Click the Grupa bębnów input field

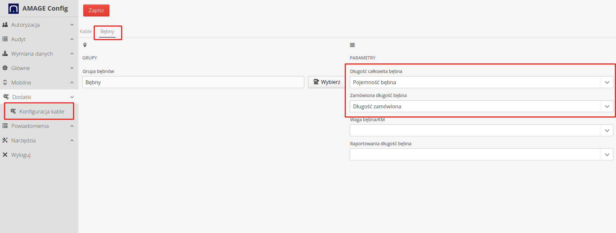coord(193,82)
